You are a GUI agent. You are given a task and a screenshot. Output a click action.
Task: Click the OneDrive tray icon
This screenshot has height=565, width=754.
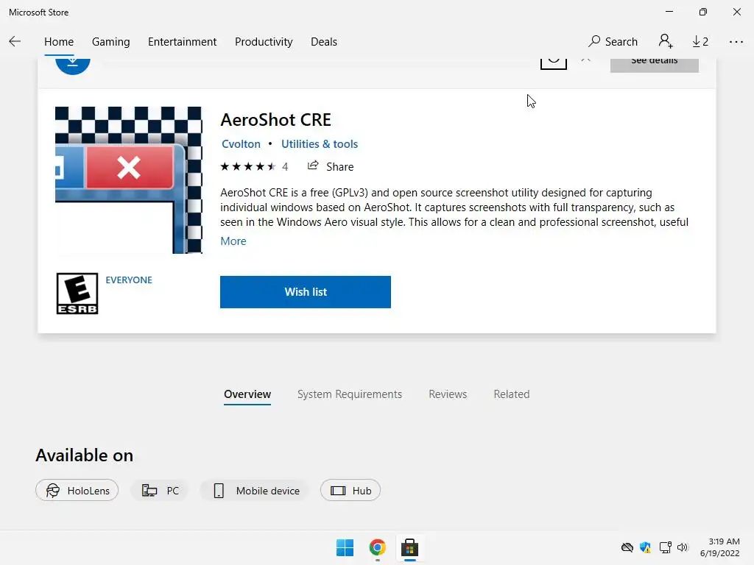click(x=627, y=547)
